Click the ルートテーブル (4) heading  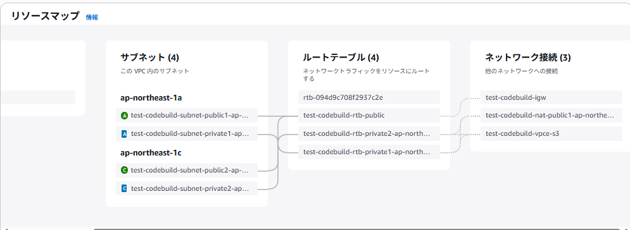click(340, 57)
